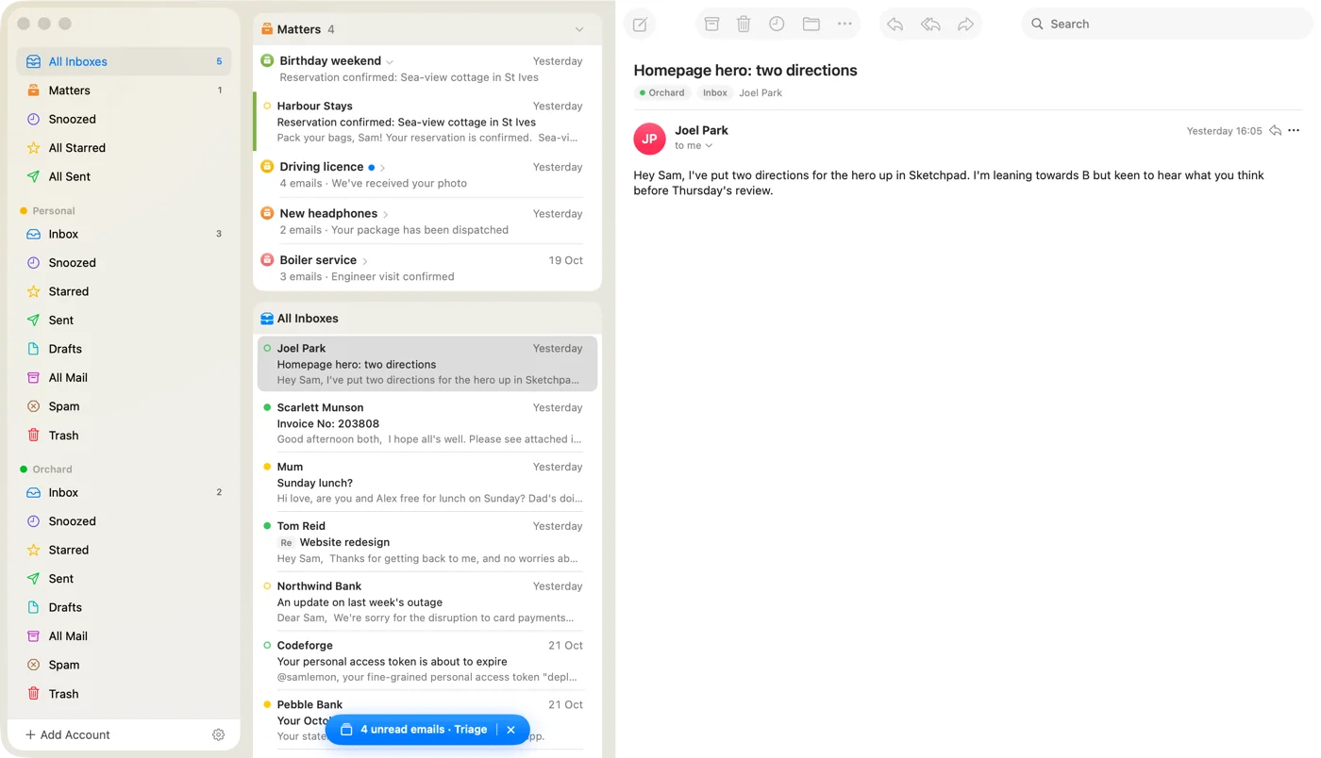The image size is (1321, 758).
Task: Expand Driving licence thread chevron
Action: pos(383,168)
